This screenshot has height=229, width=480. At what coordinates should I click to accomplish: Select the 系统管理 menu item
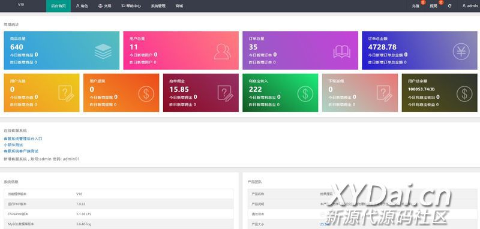(158, 6)
